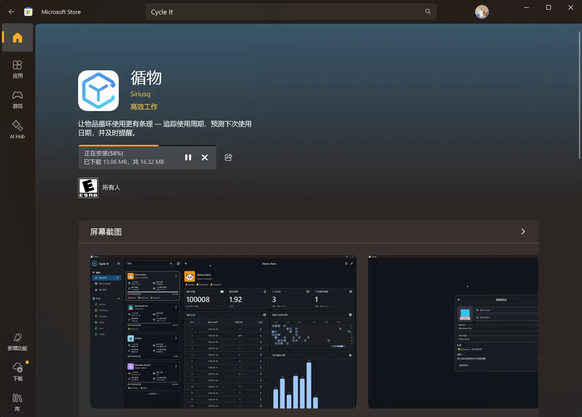
Task: Click the 循物 app title
Action: click(x=146, y=78)
